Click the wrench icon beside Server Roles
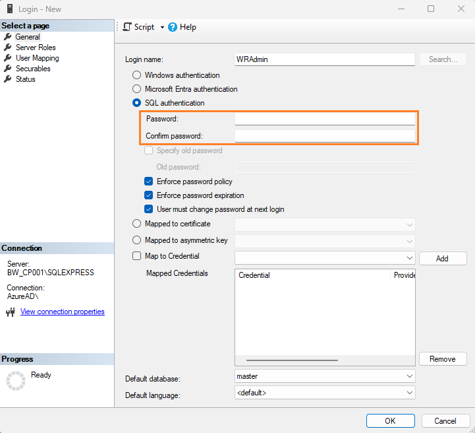 7,48
